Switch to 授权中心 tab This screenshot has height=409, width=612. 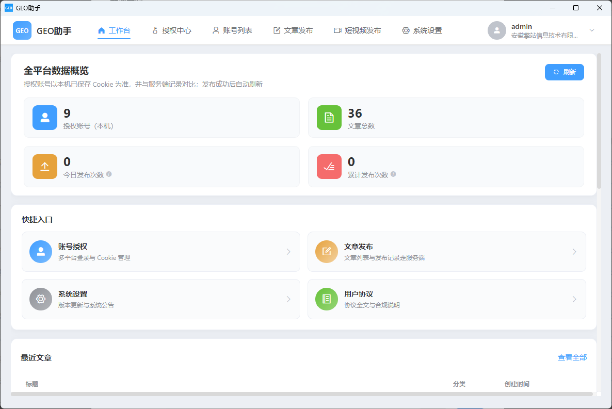172,30
